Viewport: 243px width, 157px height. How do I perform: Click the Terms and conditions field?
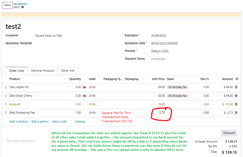tap(21, 141)
